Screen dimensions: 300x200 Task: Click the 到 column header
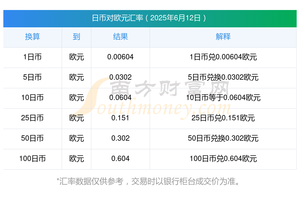pos(76,37)
